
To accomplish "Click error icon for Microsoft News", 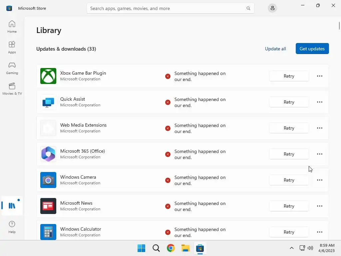I will pos(168,206).
